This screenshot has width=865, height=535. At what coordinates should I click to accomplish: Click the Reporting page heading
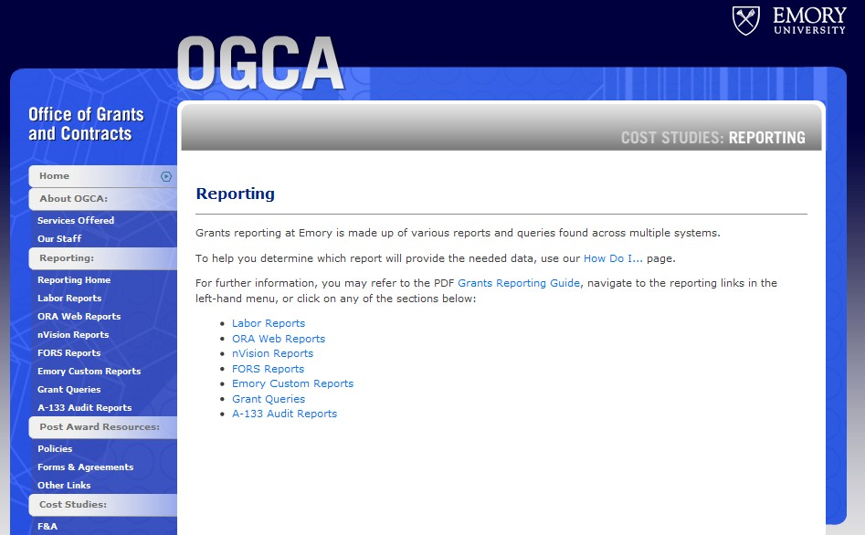tap(236, 194)
